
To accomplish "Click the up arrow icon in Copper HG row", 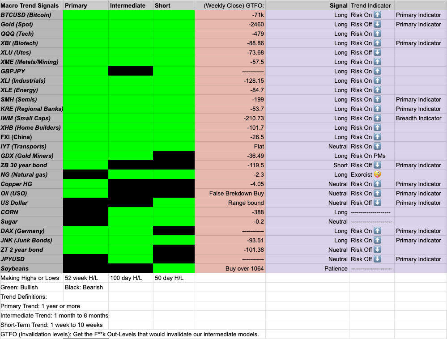I will [378, 184].
